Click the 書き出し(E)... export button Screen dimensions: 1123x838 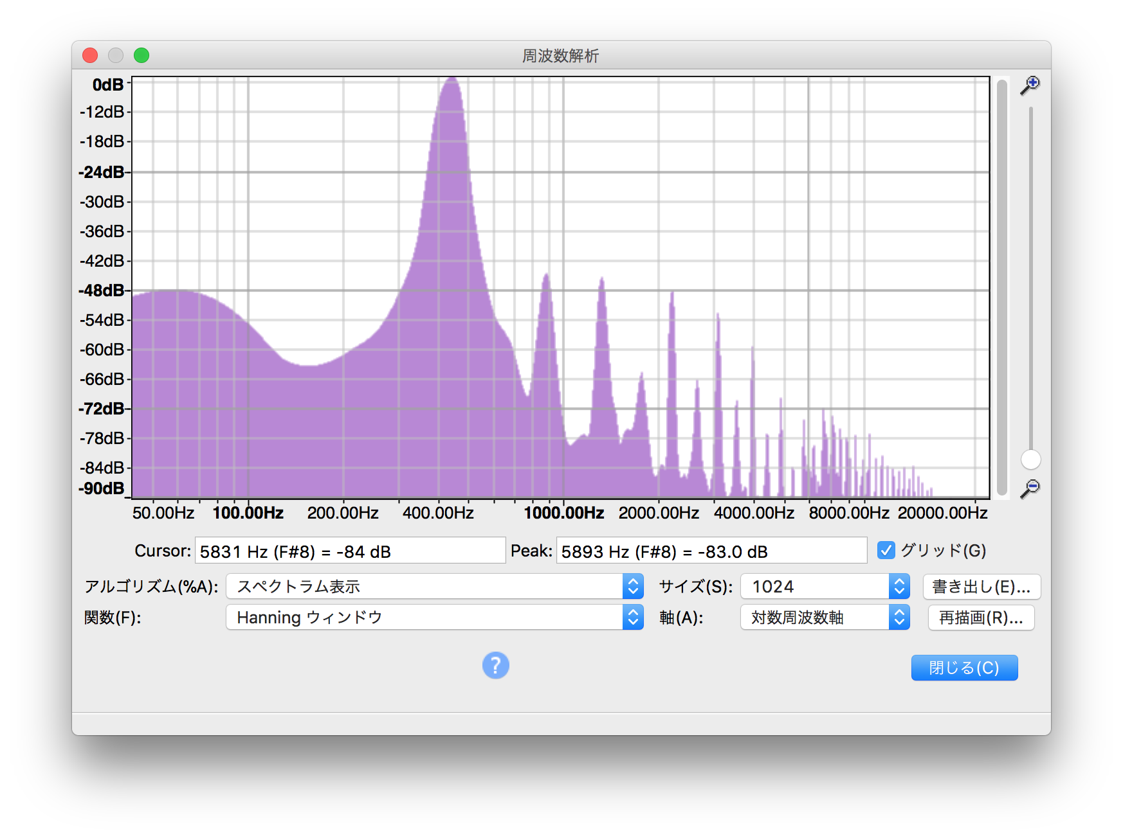(x=981, y=586)
